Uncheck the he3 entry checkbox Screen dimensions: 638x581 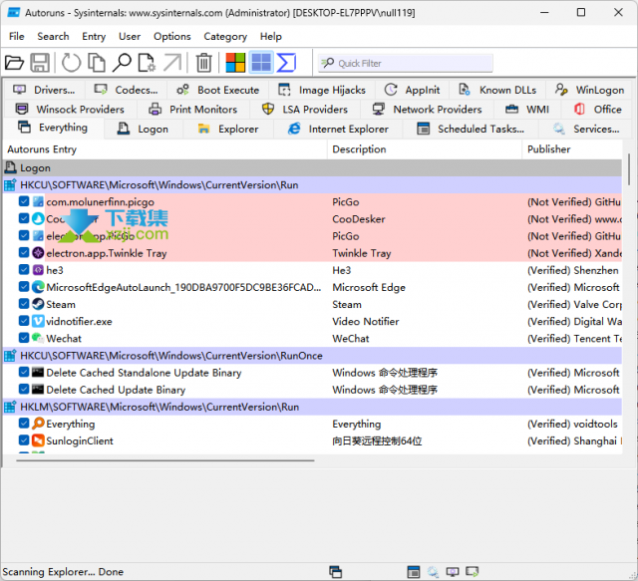[x=24, y=270]
